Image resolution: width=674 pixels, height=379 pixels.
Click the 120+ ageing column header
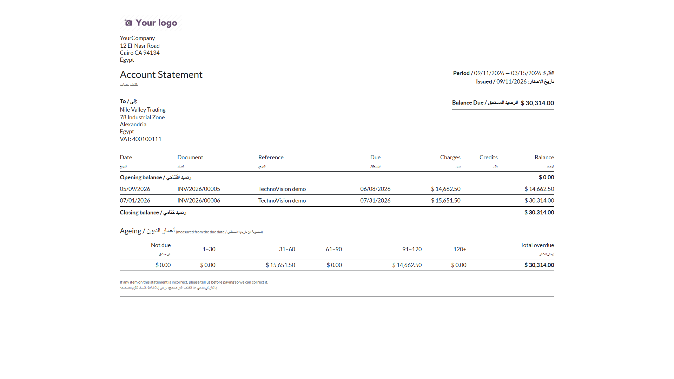tap(460, 249)
